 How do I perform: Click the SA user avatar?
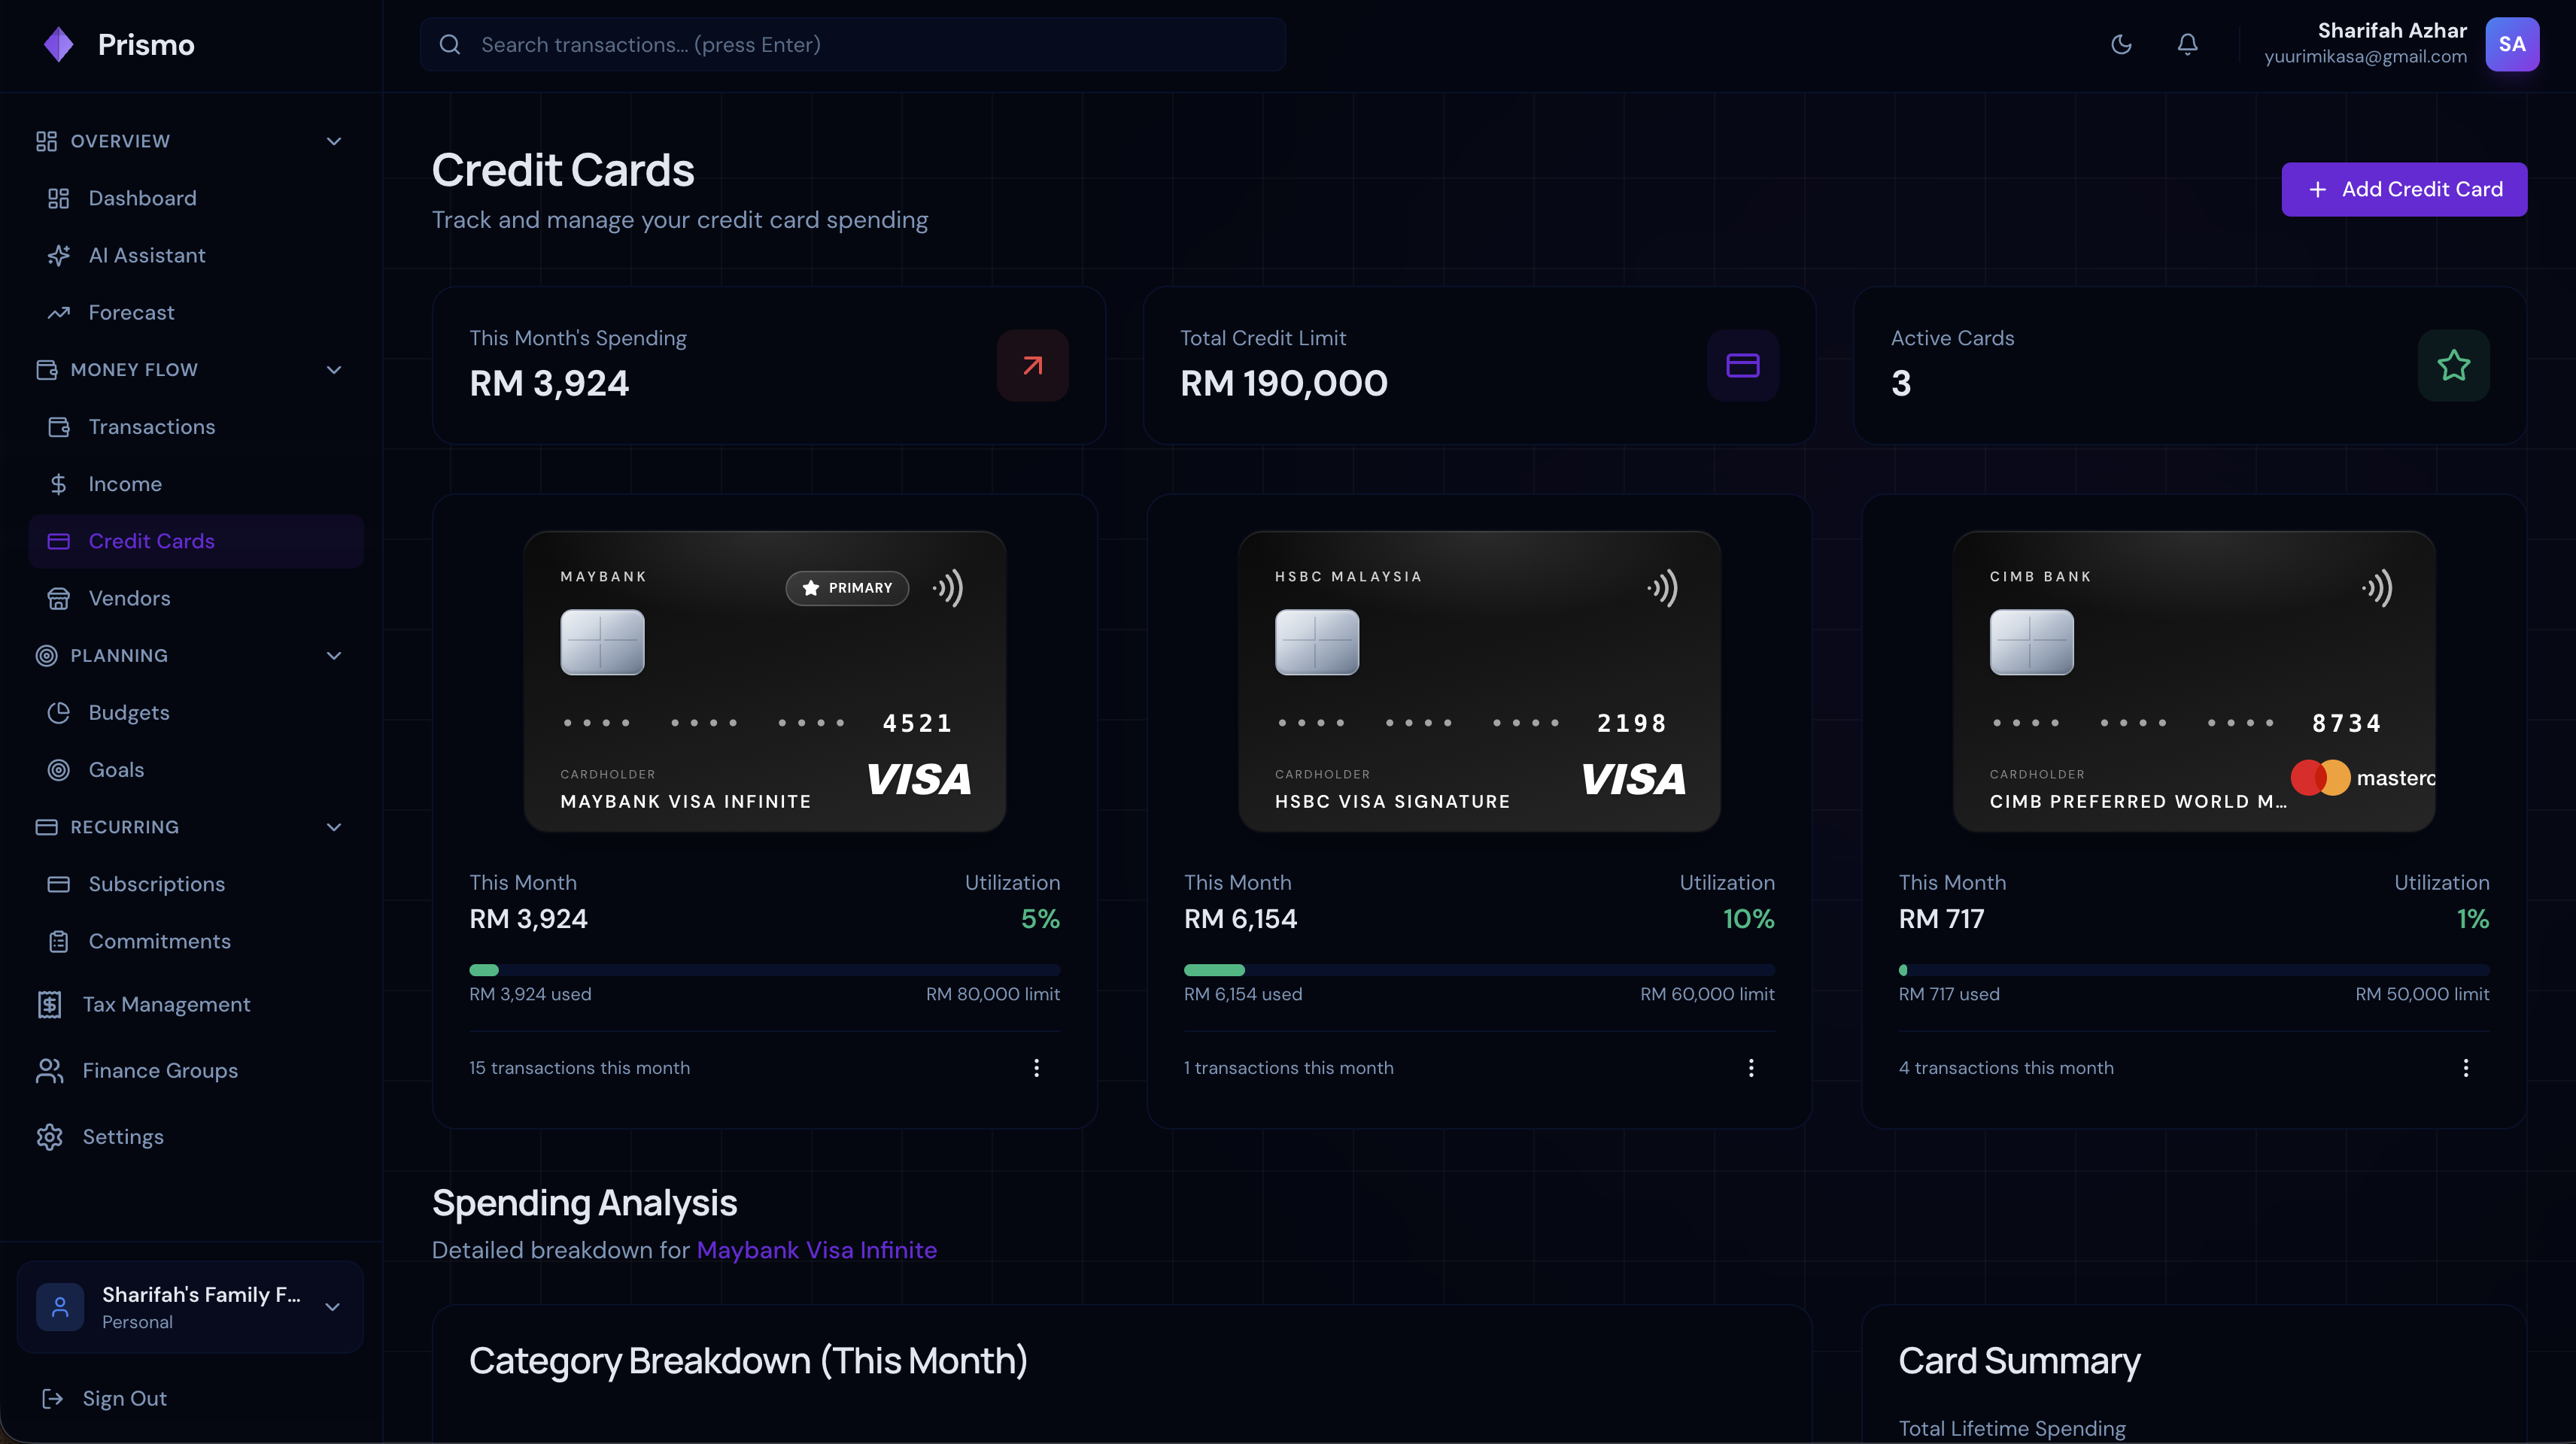(x=2511, y=44)
